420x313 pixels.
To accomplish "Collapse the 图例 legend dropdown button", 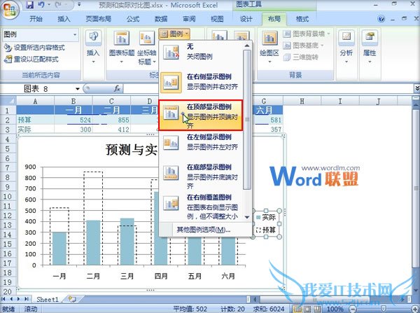I will [174, 34].
